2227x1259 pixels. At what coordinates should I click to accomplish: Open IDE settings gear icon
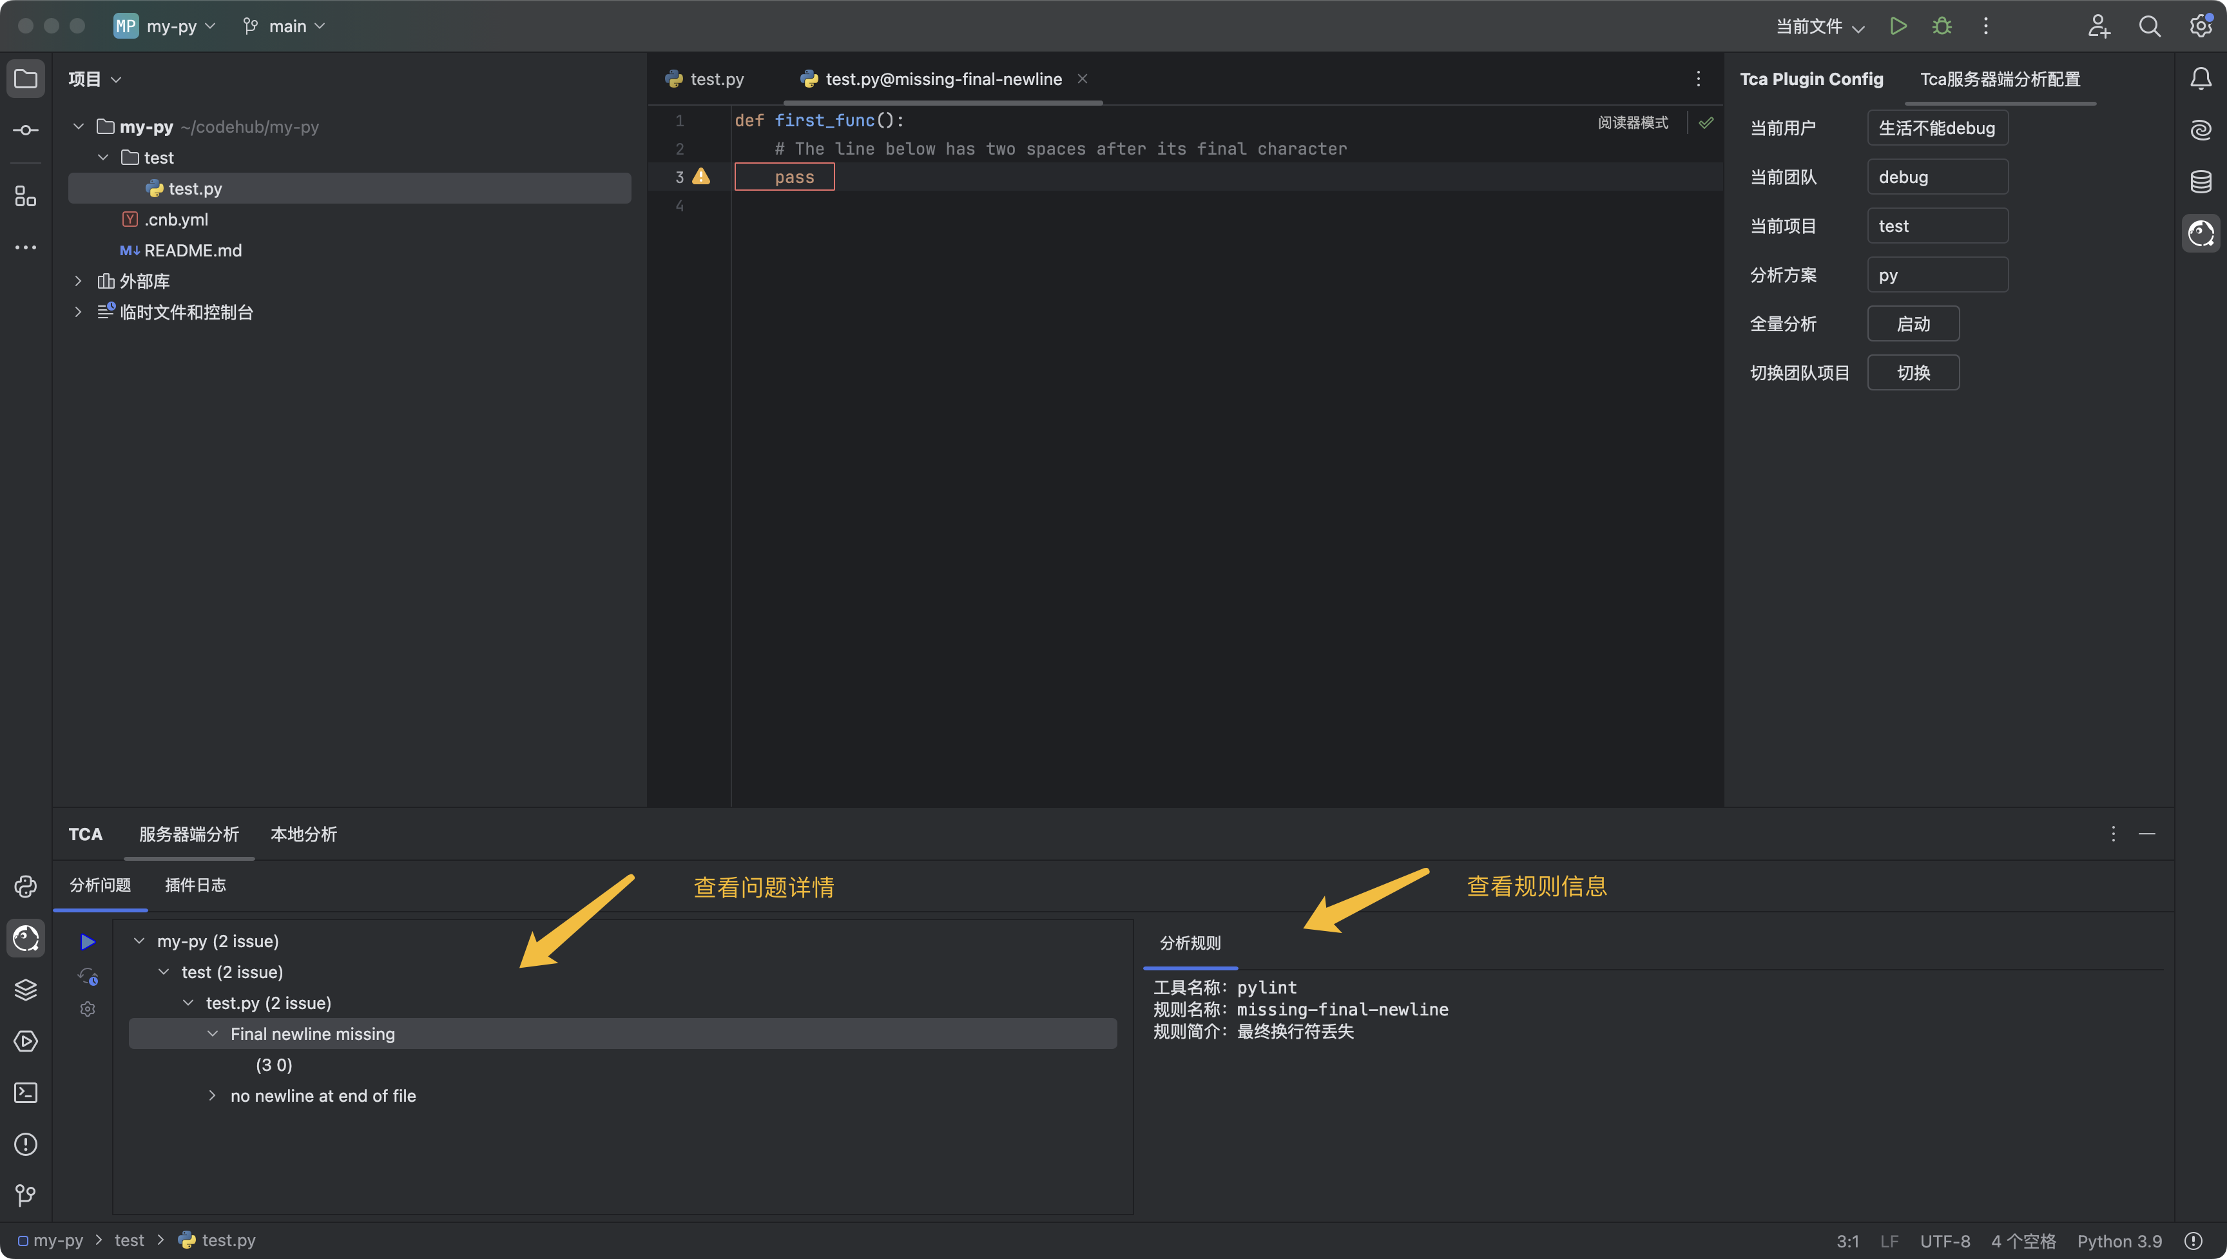(2200, 26)
